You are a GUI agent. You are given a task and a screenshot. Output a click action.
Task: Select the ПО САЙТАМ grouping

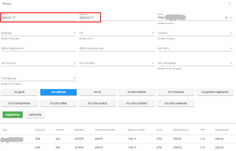[59, 92]
